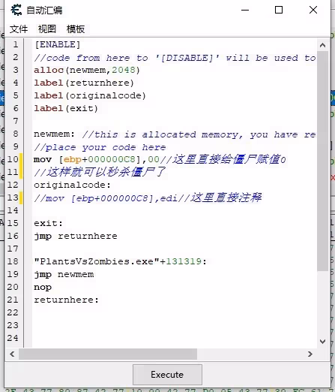Screen dimensions: 335x392
Task: Click line number 10 in gutter
Action: click(x=13, y=159)
